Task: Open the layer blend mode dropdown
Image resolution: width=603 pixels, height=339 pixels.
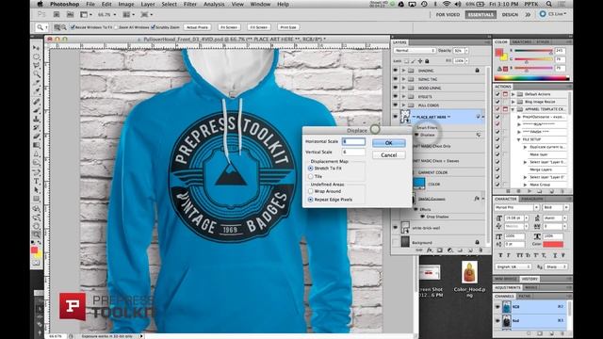Action: [x=415, y=51]
